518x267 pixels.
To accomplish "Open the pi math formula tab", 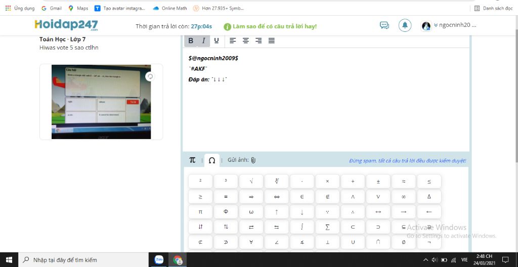I will [x=192, y=160].
